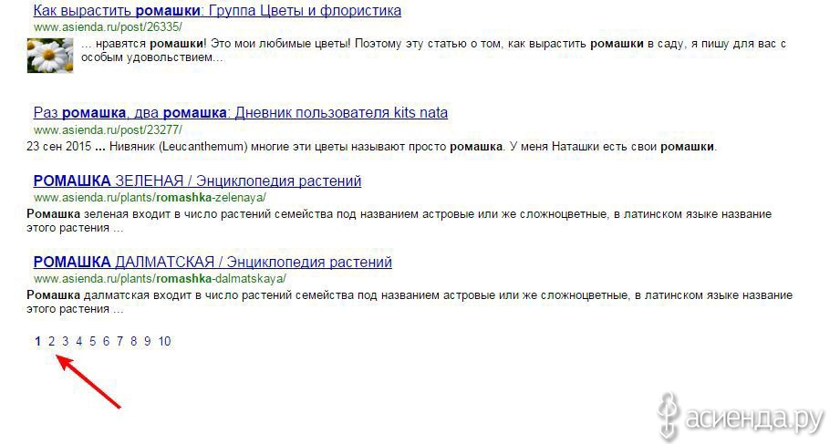The width and height of the screenshot is (840, 444).
Task: Click the URL www.asienda.ru/plants/romashka-dalmatskaya/
Action: [160, 279]
